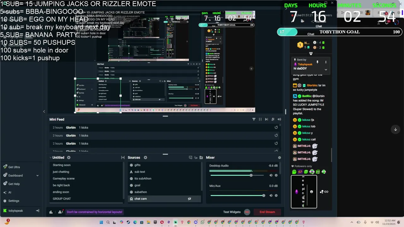Unpin the pinned chat message icon
This screenshot has width=404, height=227.
[318, 62]
